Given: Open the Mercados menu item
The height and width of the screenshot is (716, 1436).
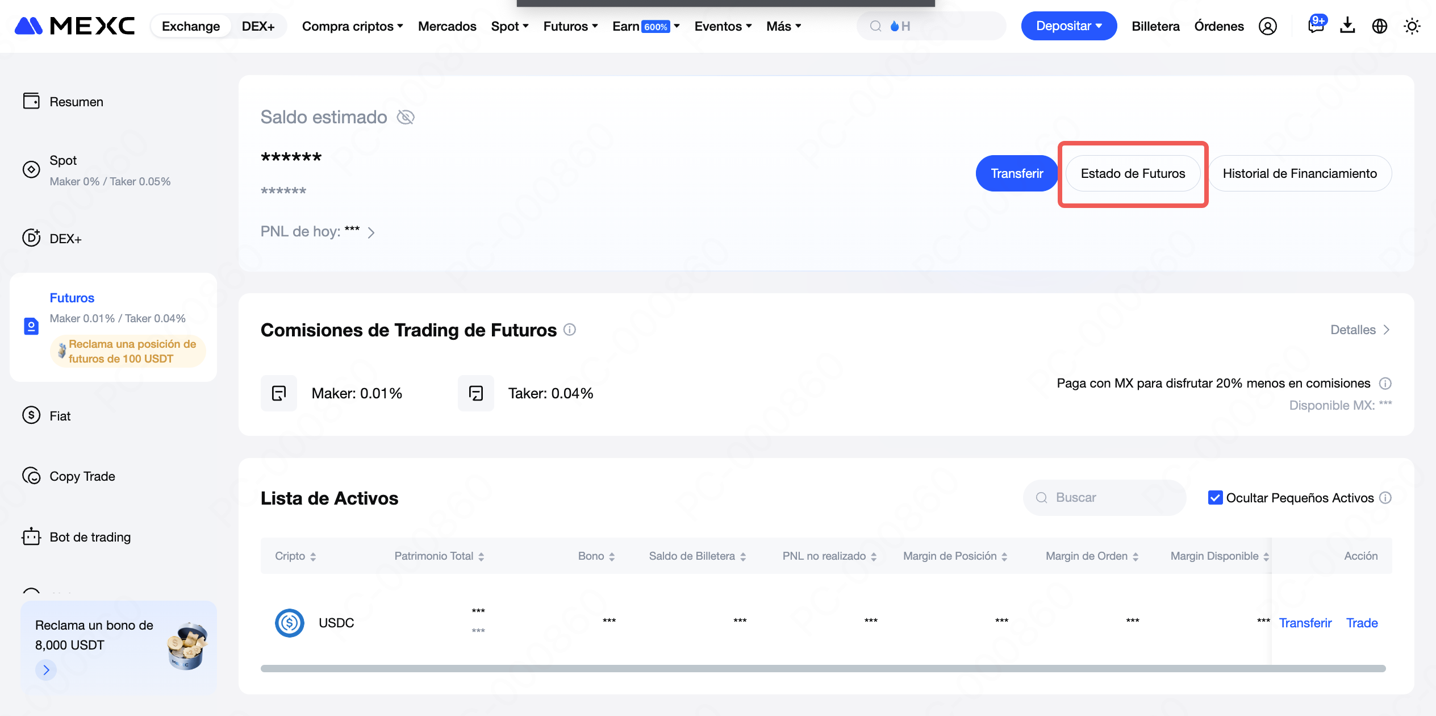Looking at the screenshot, I should point(447,26).
